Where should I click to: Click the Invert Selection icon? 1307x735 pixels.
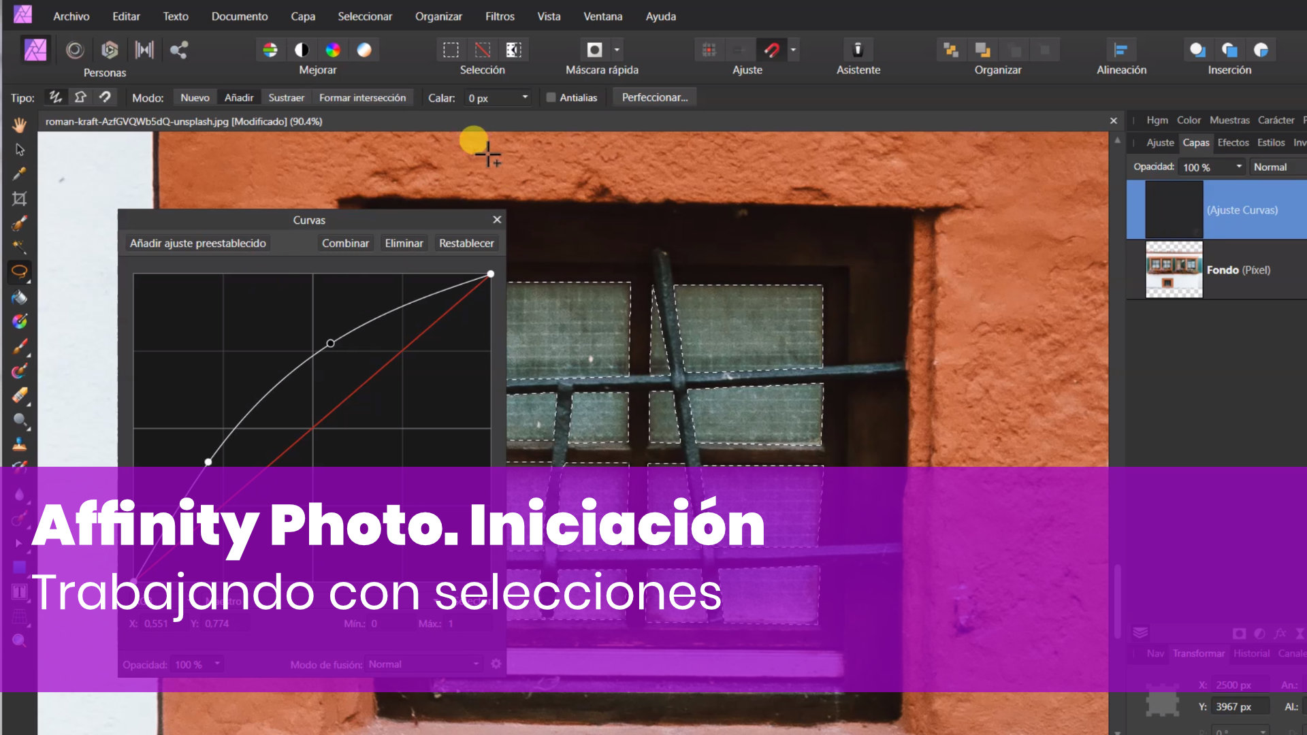[x=513, y=50]
